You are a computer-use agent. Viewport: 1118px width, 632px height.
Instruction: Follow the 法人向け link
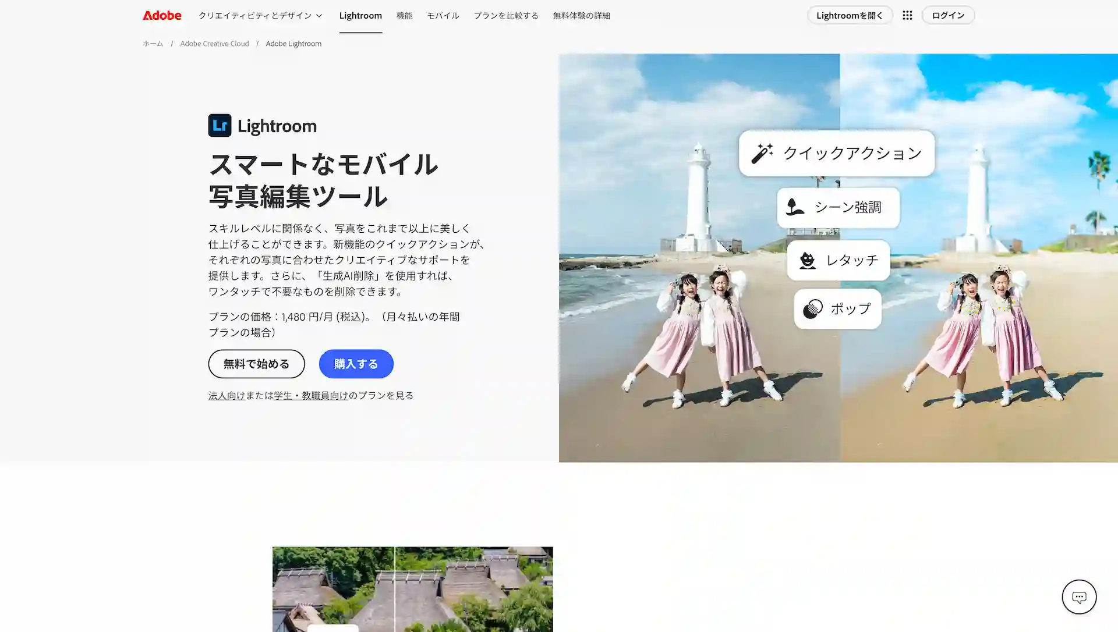(x=227, y=395)
